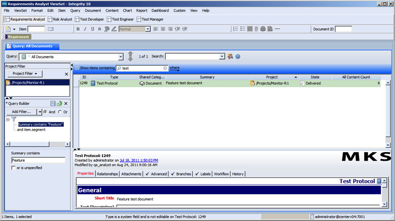Click the align left icon
The width and height of the screenshot is (395, 221).
[156, 29]
